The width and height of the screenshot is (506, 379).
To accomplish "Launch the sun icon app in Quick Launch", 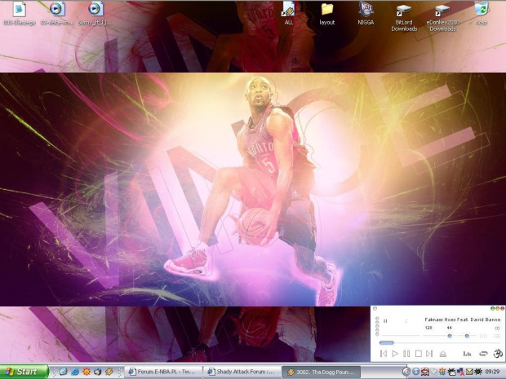I will point(87,372).
